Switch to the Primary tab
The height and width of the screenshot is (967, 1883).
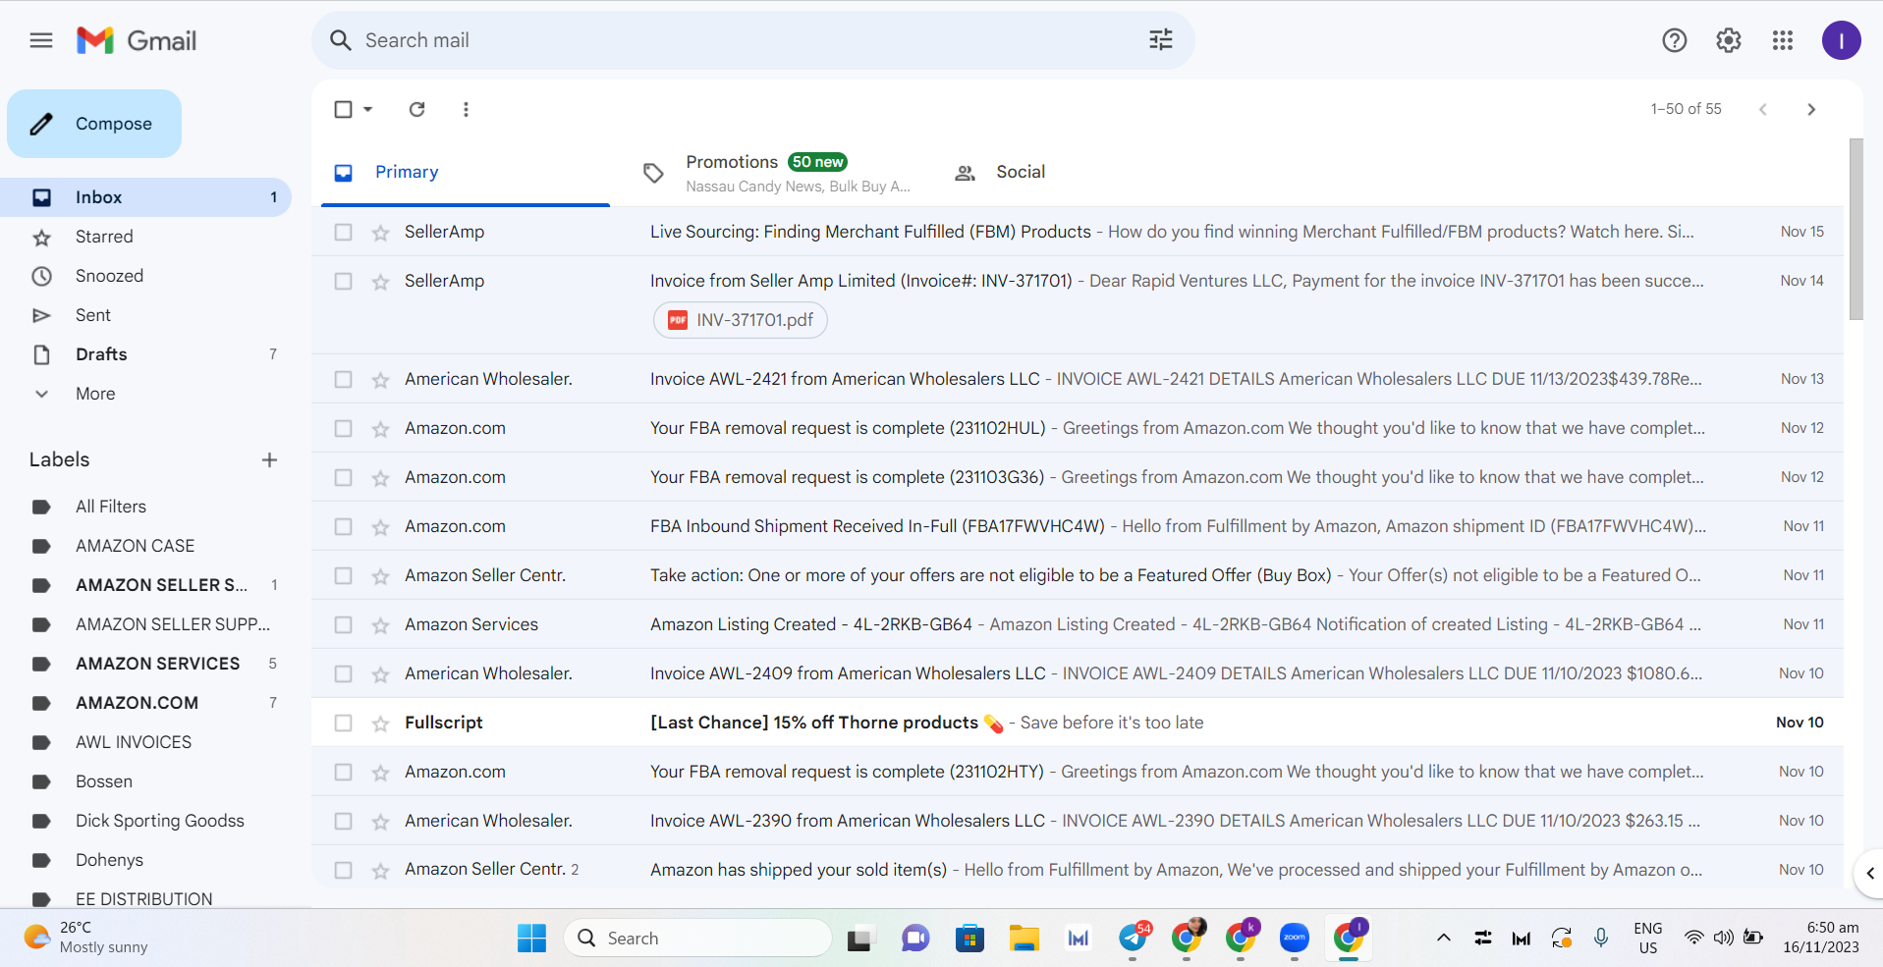[x=466, y=172]
